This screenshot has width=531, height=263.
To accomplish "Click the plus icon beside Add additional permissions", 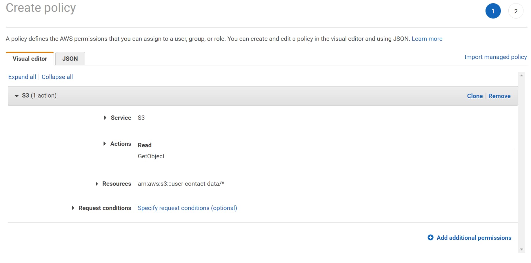I will [x=430, y=238].
